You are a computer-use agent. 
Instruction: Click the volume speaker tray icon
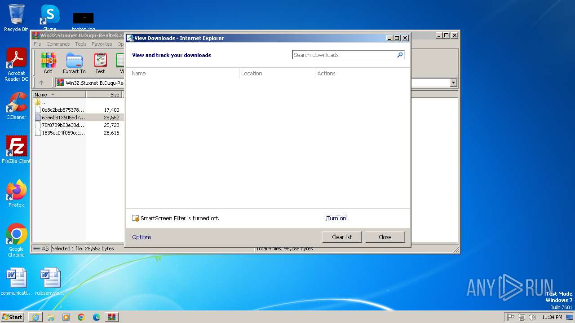tap(532, 317)
